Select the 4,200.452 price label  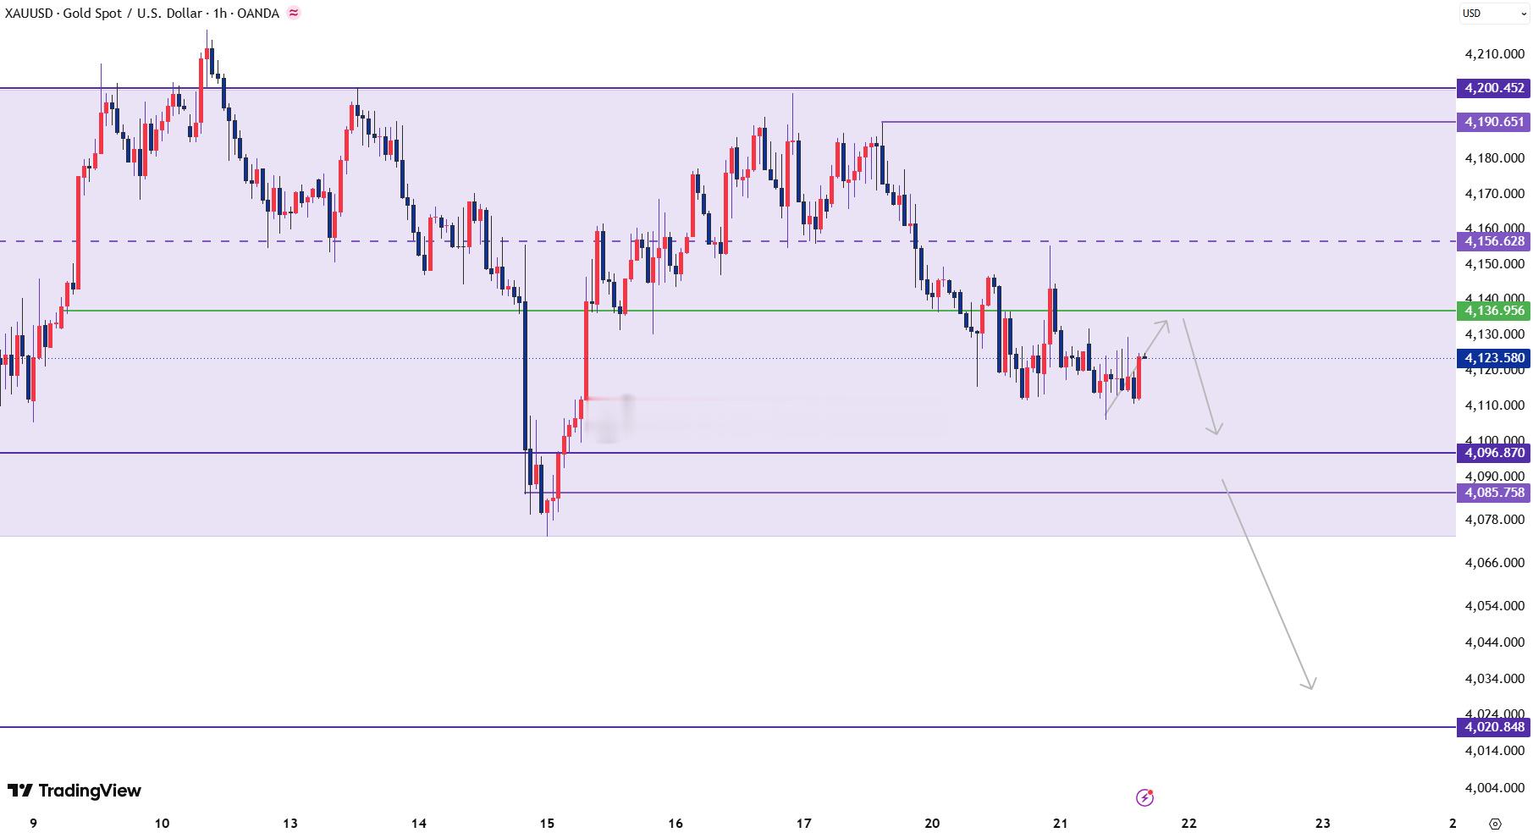pos(1494,88)
